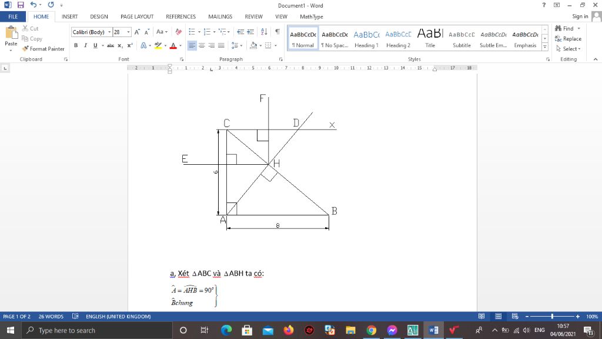Switch to the DESIGN tab

[x=99, y=16]
